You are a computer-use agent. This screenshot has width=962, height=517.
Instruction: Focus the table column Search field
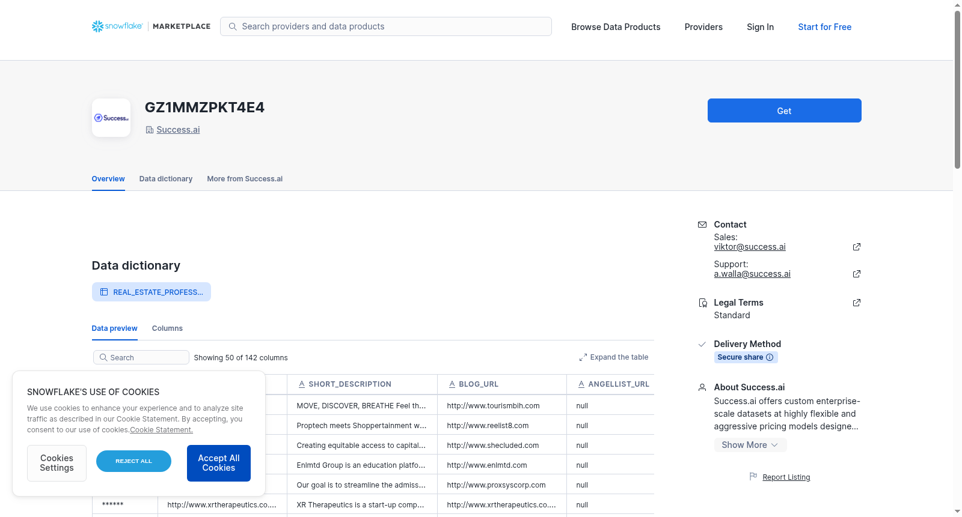click(141, 357)
